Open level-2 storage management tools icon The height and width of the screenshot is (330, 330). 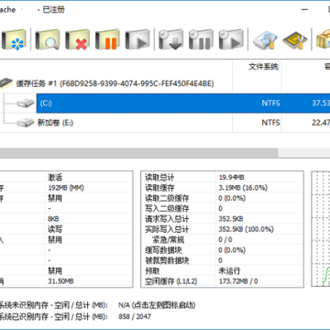[x=265, y=39]
